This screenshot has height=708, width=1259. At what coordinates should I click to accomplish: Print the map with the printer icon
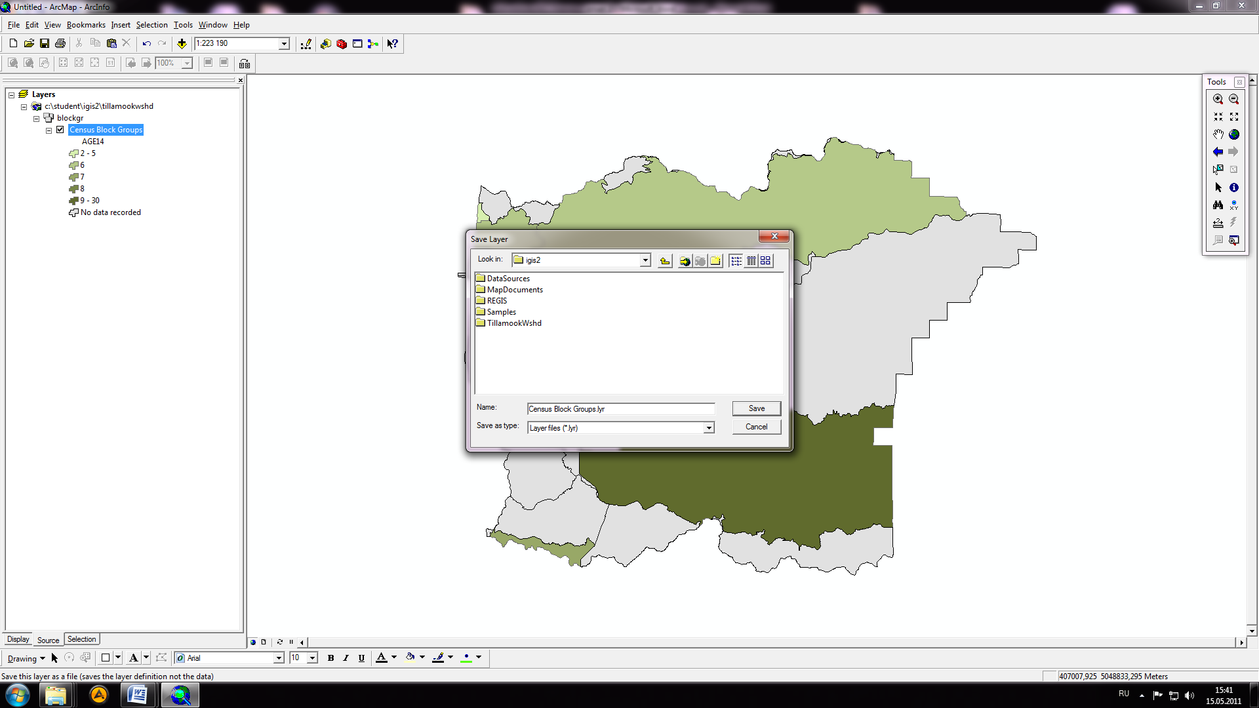pos(60,43)
